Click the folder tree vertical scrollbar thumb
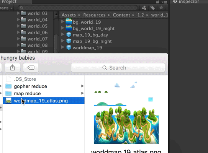The width and height of the screenshot is (208, 153). point(56,44)
